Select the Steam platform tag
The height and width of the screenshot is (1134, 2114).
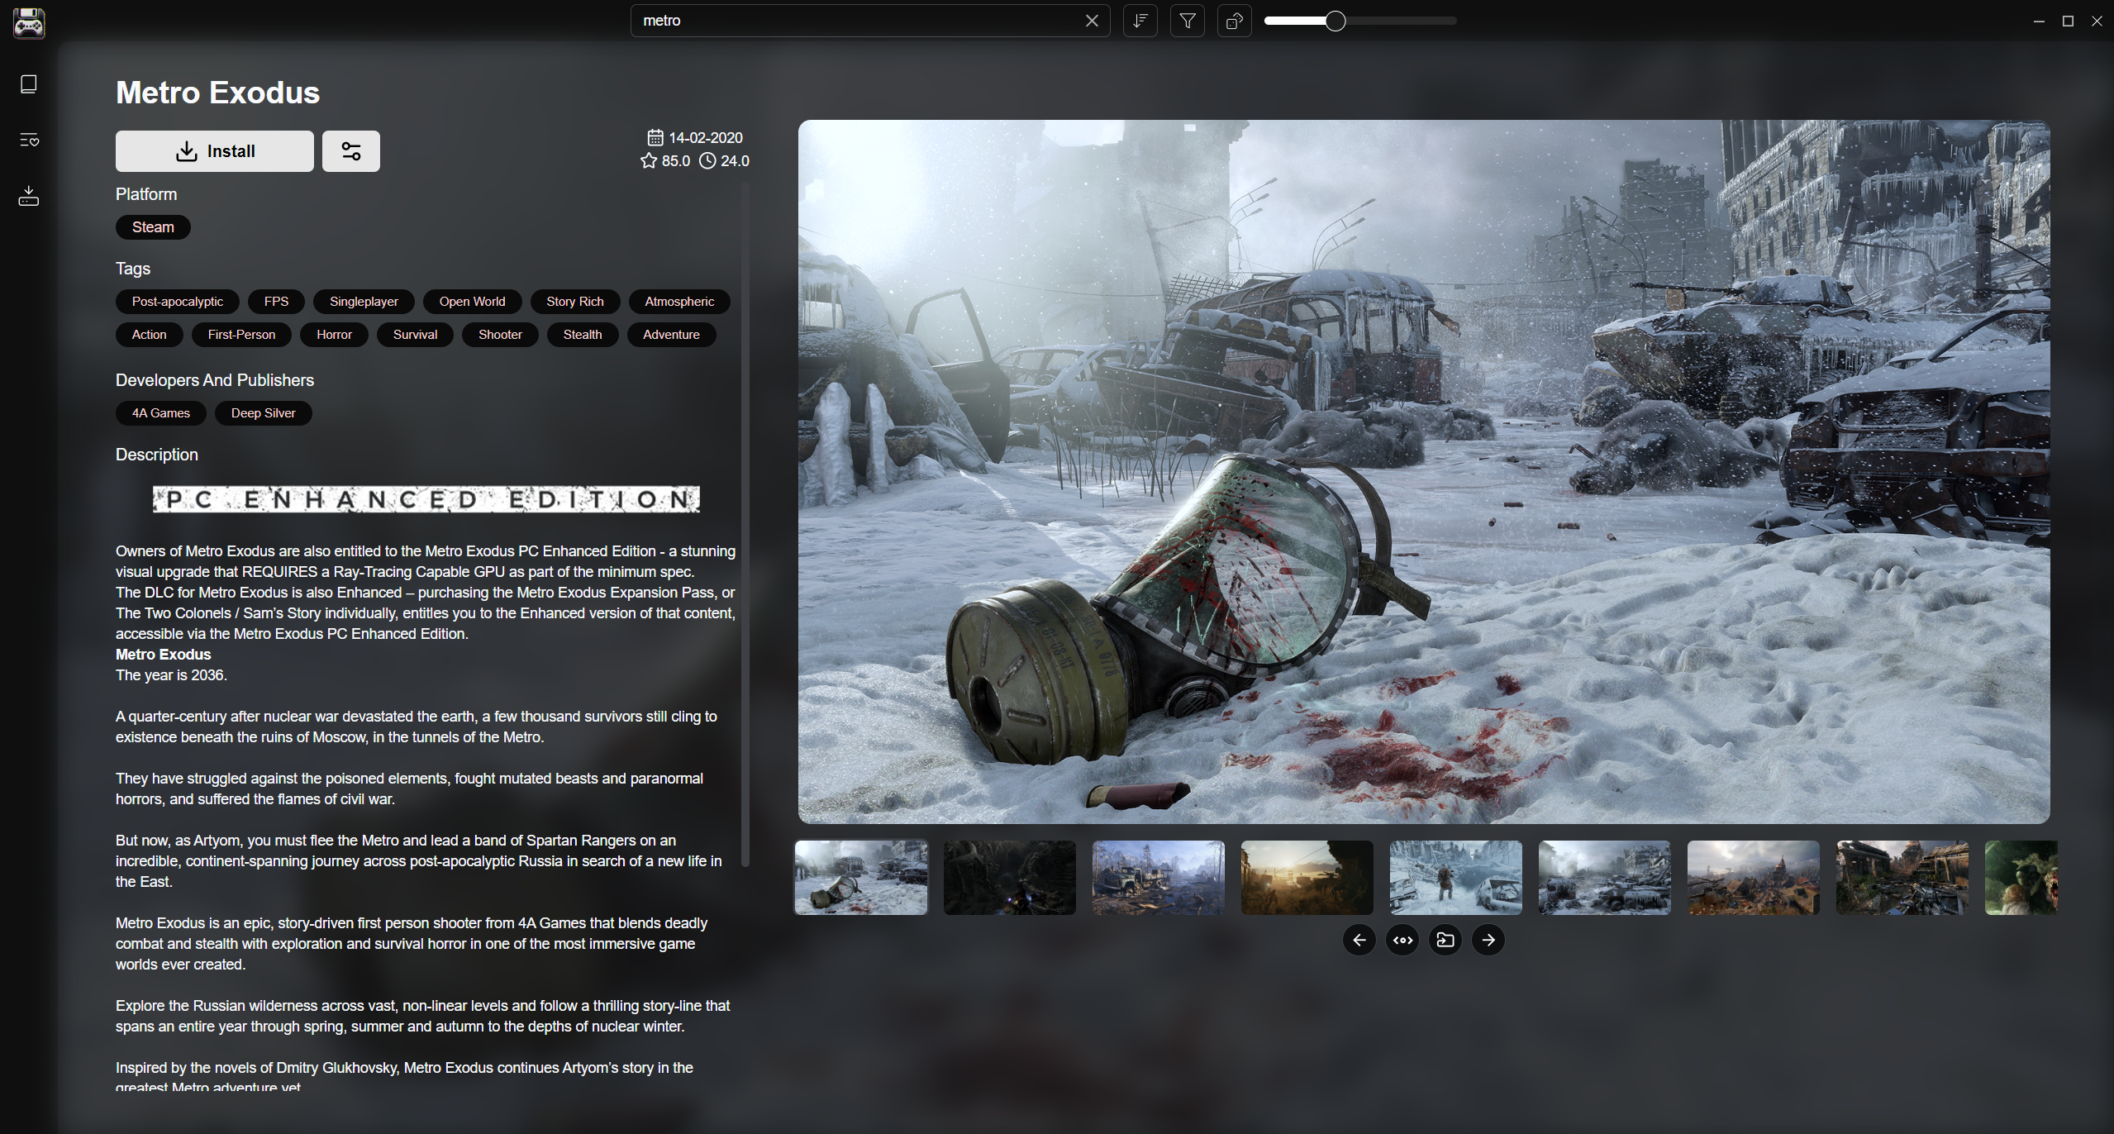click(x=153, y=226)
